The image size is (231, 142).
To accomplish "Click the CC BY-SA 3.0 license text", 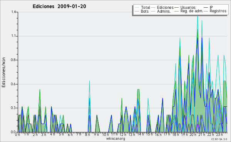I will coord(219,139).
